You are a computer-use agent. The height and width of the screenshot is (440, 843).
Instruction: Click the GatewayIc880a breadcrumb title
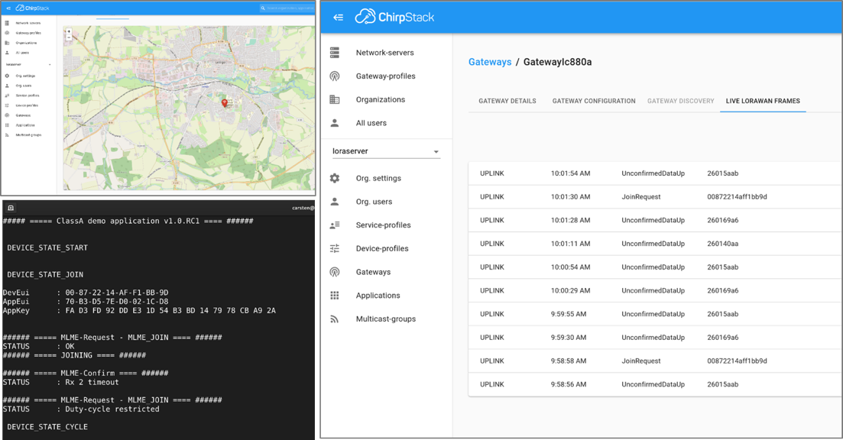[x=557, y=62]
